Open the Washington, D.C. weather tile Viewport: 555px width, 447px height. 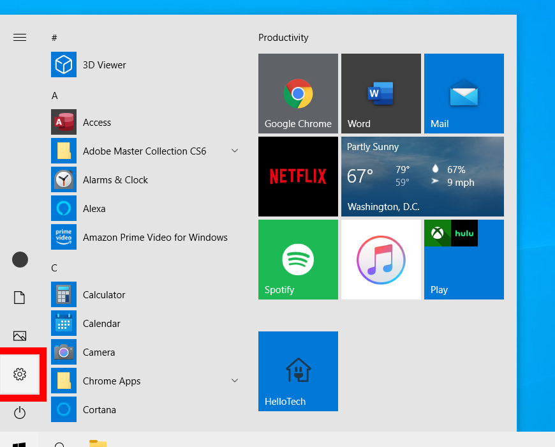click(x=422, y=176)
